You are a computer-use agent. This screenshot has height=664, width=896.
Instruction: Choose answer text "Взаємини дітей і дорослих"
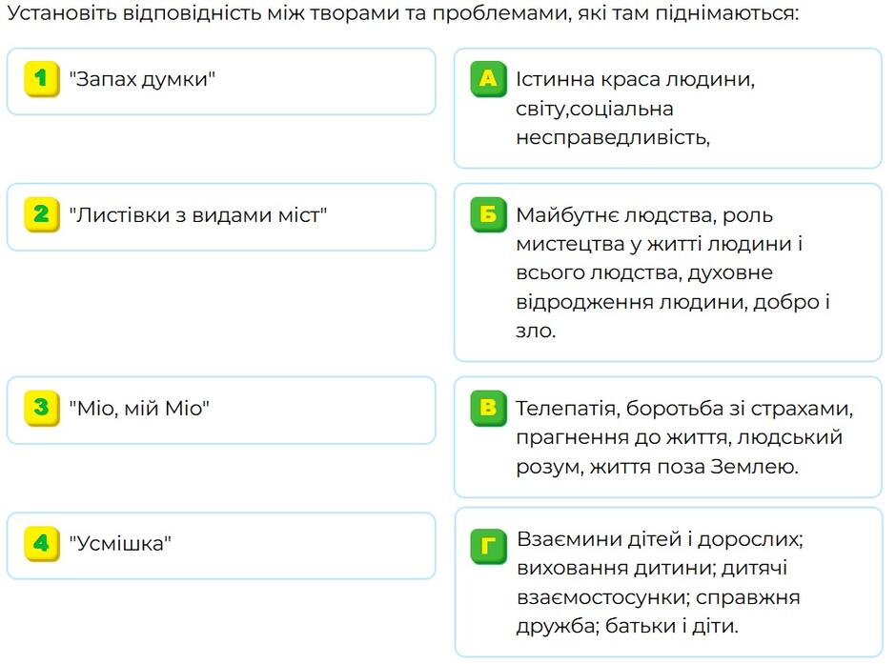[x=660, y=539]
